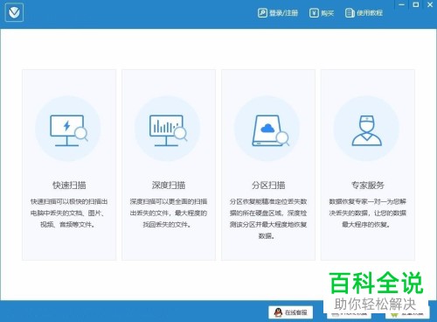
Task: Click the 深度扫描 description paragraph
Action: [169, 213]
